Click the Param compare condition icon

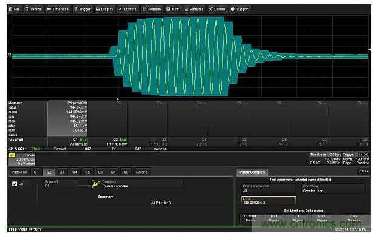click(95, 184)
